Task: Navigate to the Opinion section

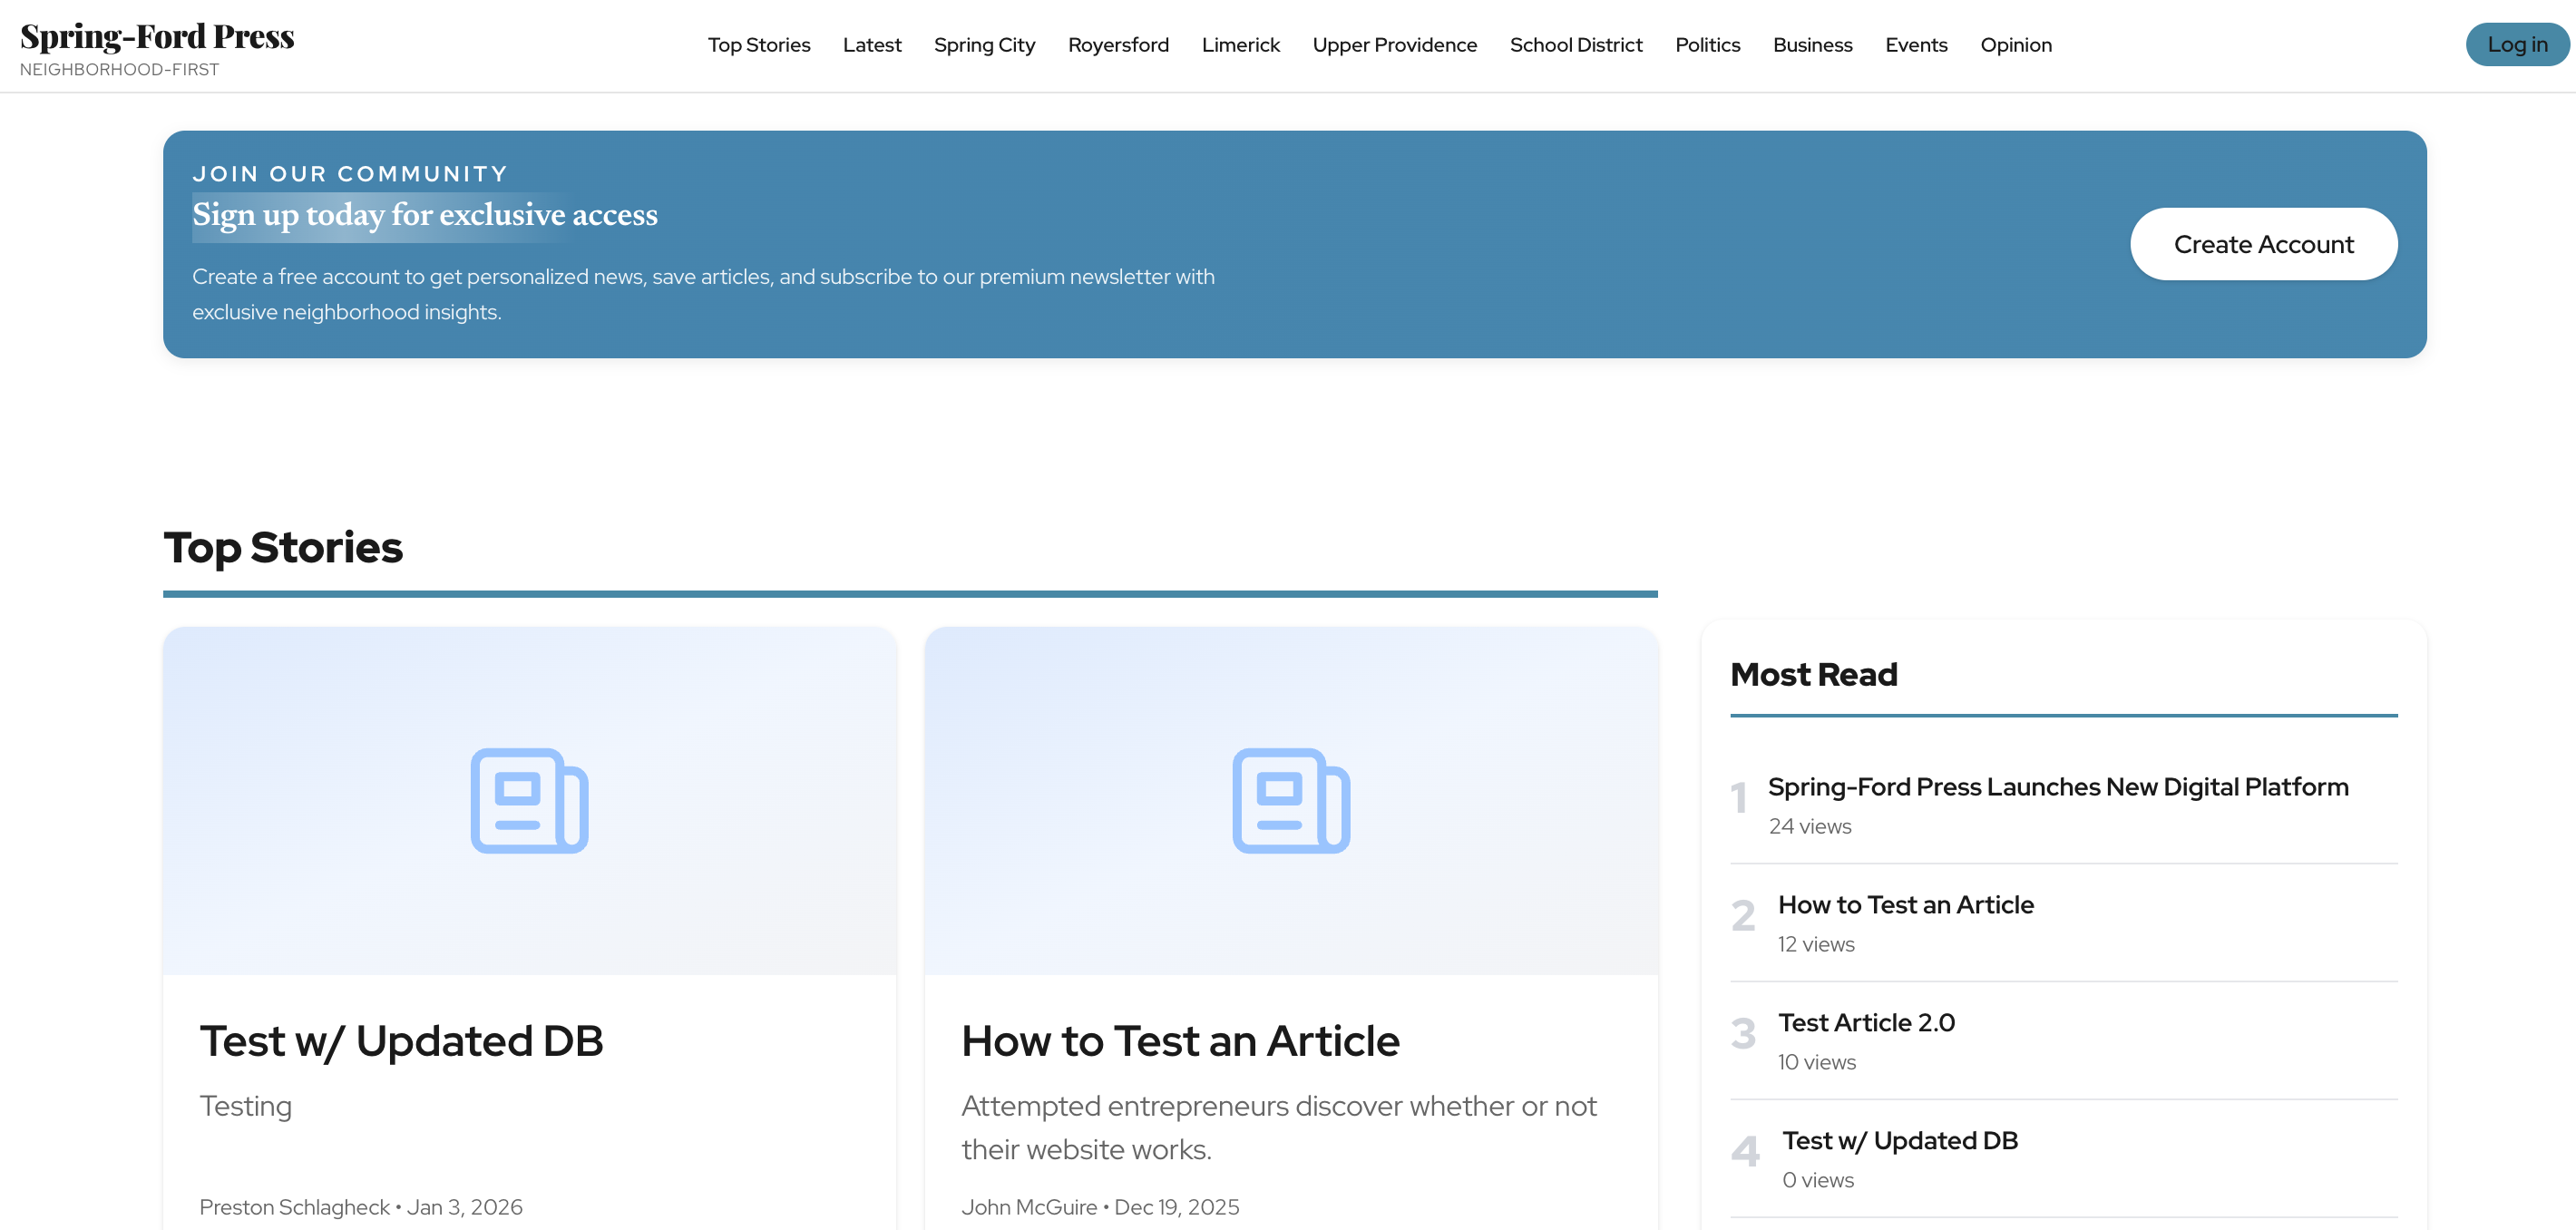Action: (x=2015, y=45)
